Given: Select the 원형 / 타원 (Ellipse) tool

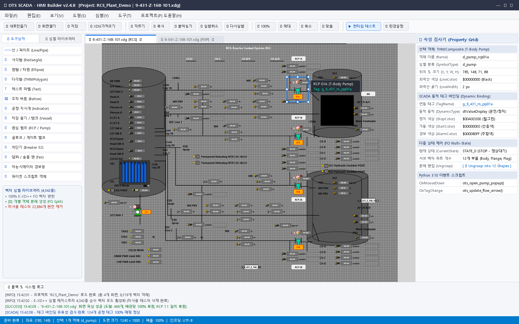Looking at the screenshot, I should point(42,70).
